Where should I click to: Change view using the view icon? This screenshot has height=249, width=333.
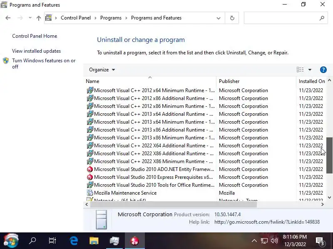[x=300, y=70]
